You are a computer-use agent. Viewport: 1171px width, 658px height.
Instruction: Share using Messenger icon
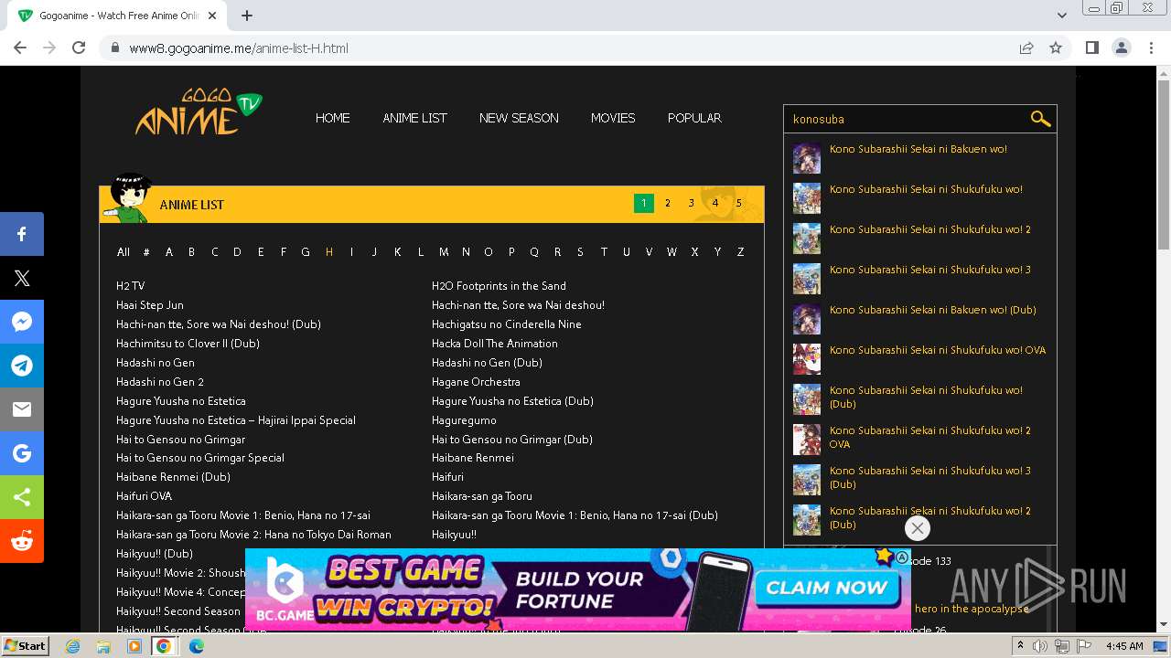[22, 322]
